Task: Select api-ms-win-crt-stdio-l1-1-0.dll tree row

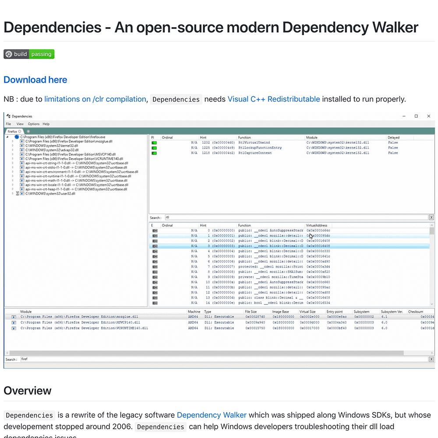Action: coord(76,168)
